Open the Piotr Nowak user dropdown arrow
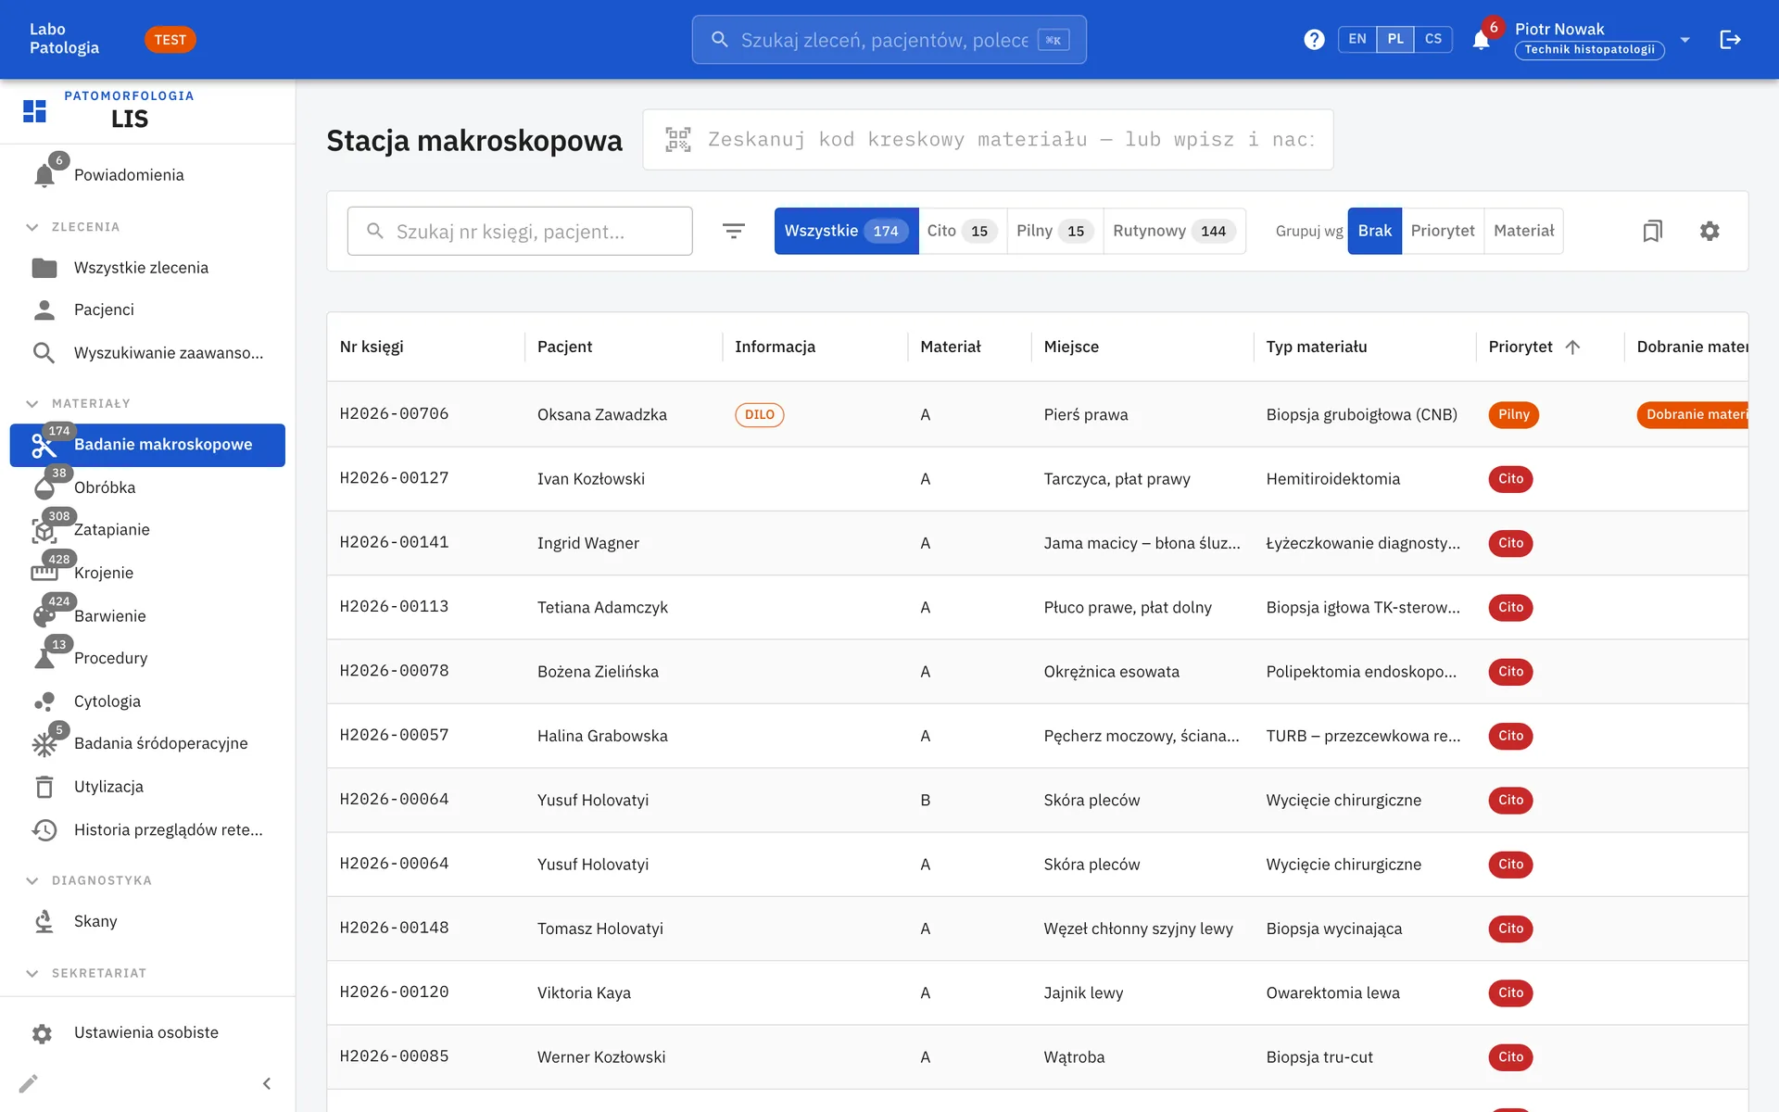Screen dimensions: 1779x1112 (x=1685, y=40)
